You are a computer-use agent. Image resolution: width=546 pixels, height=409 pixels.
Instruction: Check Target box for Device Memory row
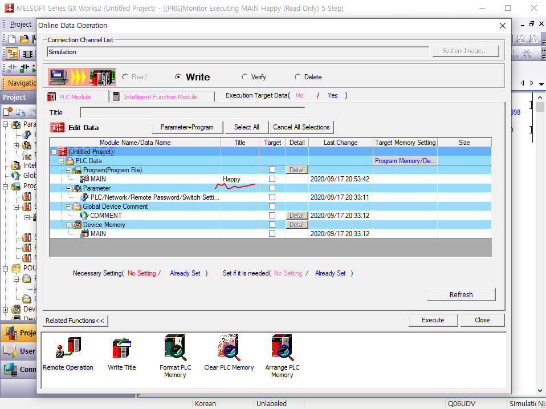coord(272,225)
